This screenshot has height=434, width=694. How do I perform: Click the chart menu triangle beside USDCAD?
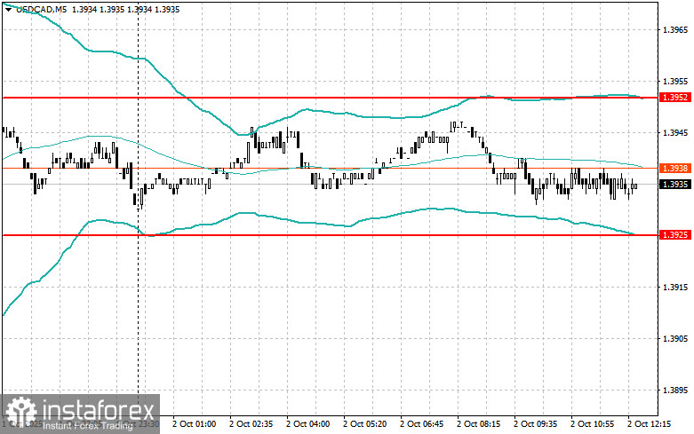tap(9, 9)
